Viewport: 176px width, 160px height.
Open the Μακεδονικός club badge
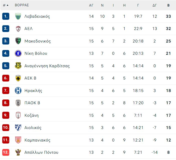point(18,41)
